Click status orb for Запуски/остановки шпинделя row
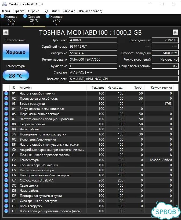 coord(6,109)
